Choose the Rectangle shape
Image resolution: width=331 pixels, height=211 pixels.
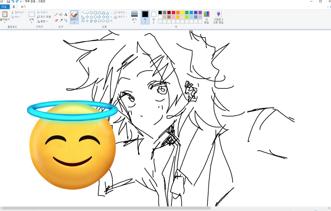pyautogui.click(x=95, y=13)
